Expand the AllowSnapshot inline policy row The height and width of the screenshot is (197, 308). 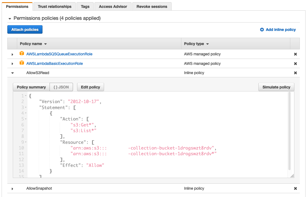click(12, 189)
